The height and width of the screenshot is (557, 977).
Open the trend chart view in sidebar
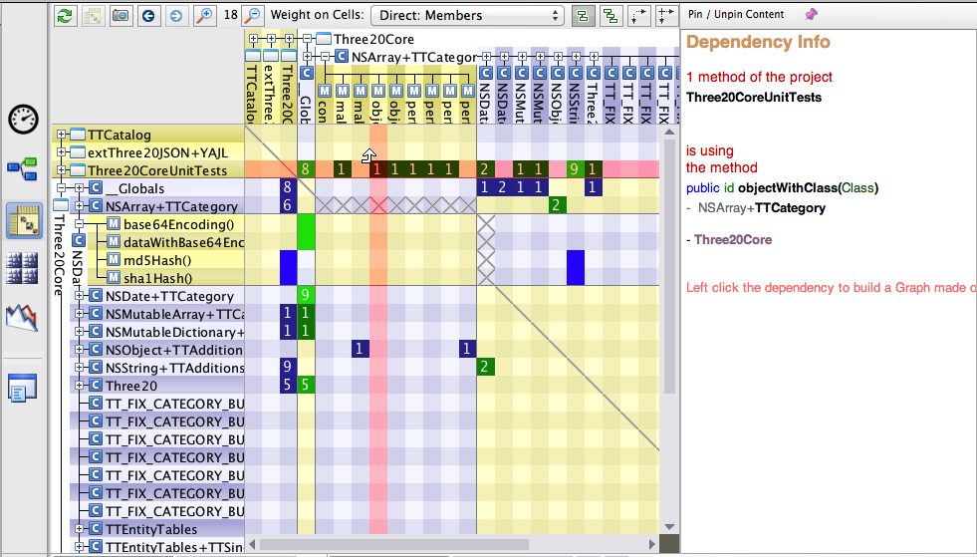(22, 318)
